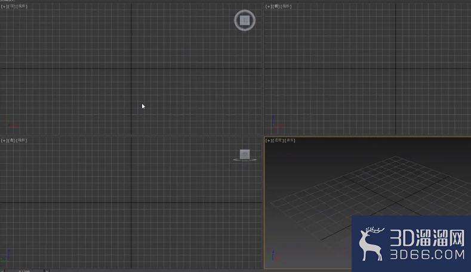The height and width of the screenshot is (272, 471).
Task: Click the ViewCube compass ring in Left viewport
Action: 245,160
